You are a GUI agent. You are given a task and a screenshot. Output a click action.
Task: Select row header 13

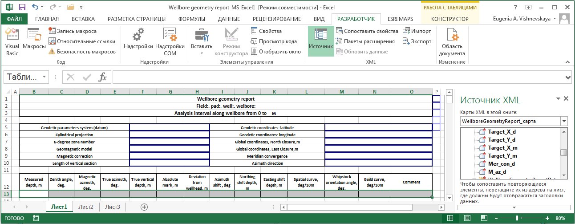pos(6,194)
